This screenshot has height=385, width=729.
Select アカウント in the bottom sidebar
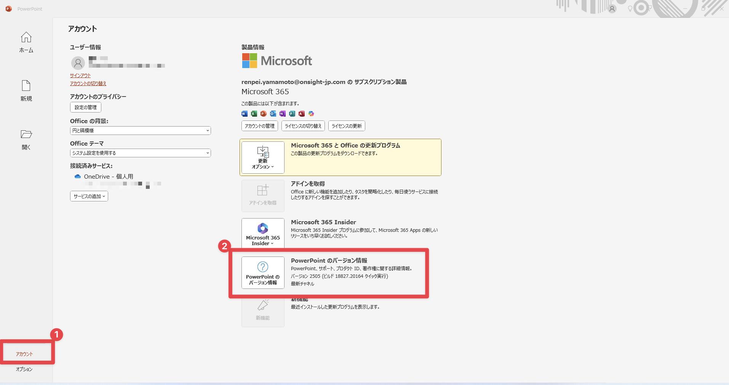(24, 354)
